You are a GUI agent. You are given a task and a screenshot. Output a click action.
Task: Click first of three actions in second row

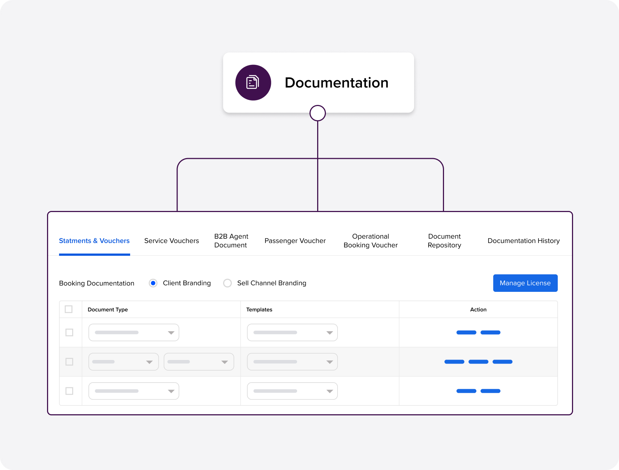[454, 362]
